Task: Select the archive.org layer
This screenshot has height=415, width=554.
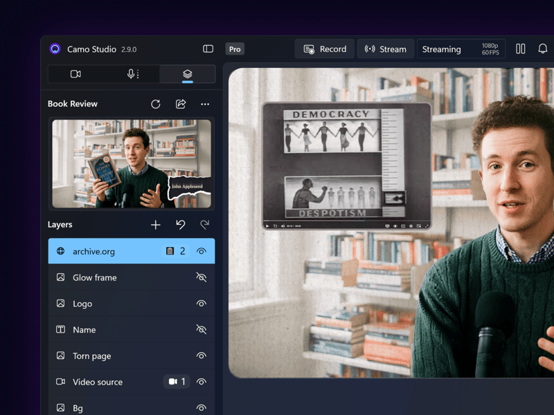Action: coord(132,251)
